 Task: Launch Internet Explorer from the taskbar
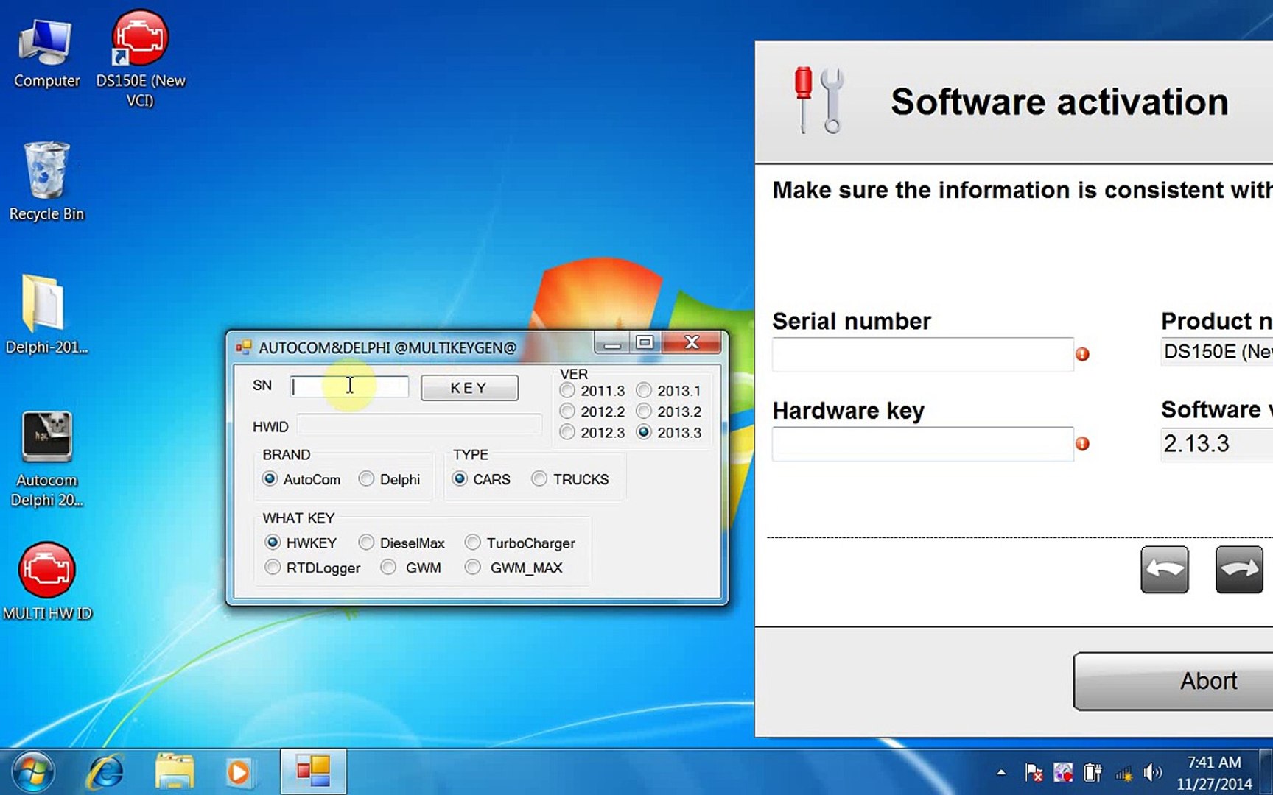click(x=105, y=772)
